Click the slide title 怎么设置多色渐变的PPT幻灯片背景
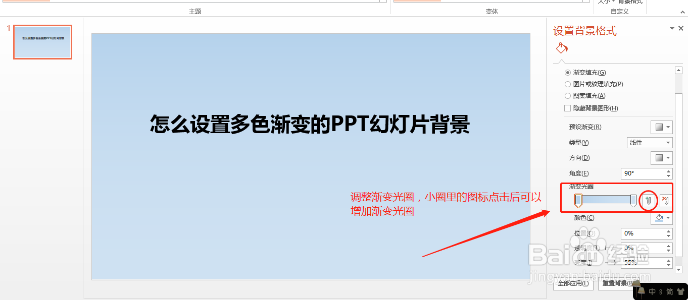 pos(310,124)
